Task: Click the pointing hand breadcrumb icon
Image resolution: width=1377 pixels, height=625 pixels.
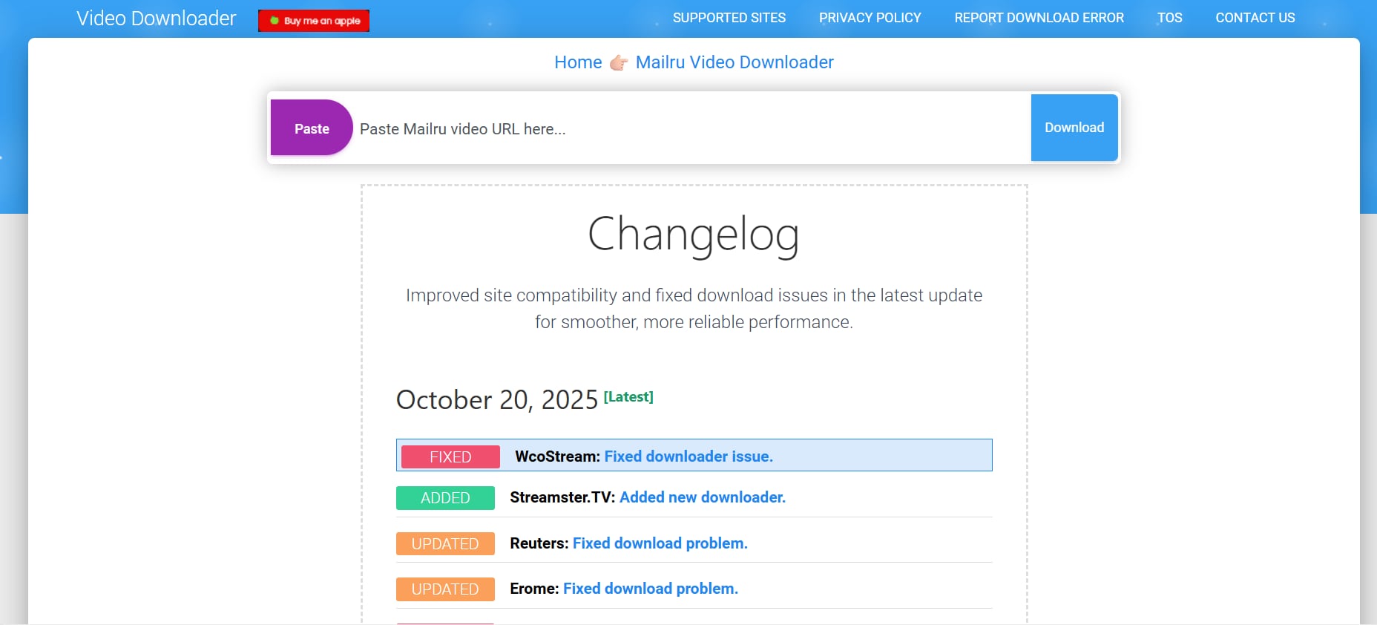Action: [619, 63]
